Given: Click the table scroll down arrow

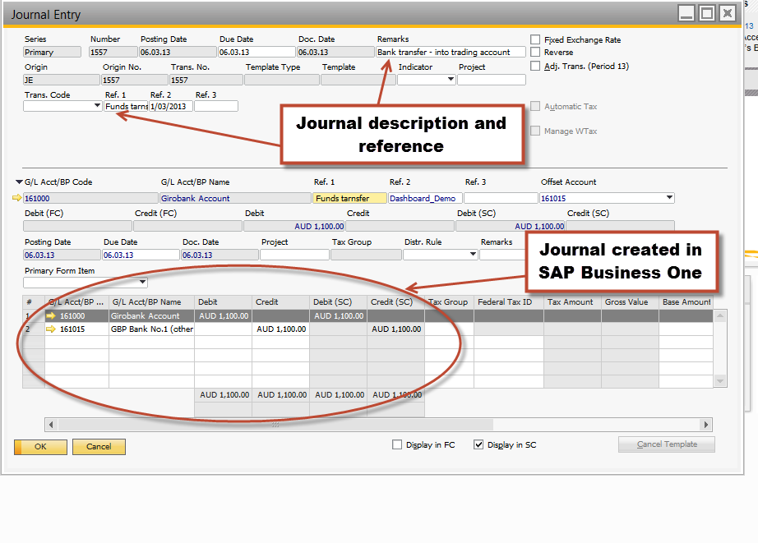Looking at the screenshot, I should pyautogui.click(x=721, y=381).
